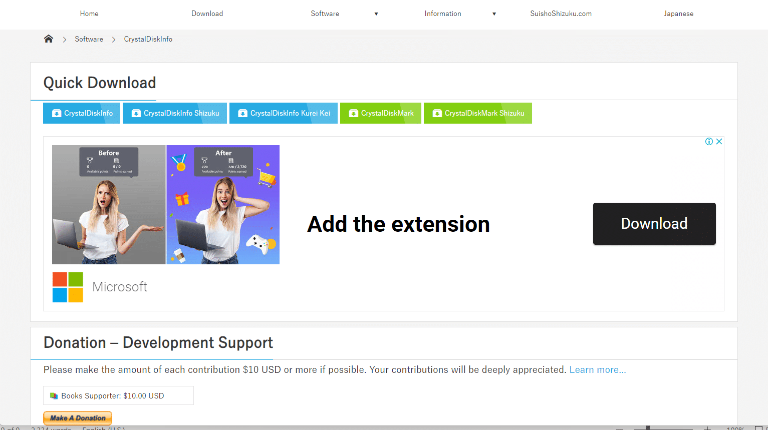
Task: Download CrystalDiskMark
Action: [x=381, y=113]
